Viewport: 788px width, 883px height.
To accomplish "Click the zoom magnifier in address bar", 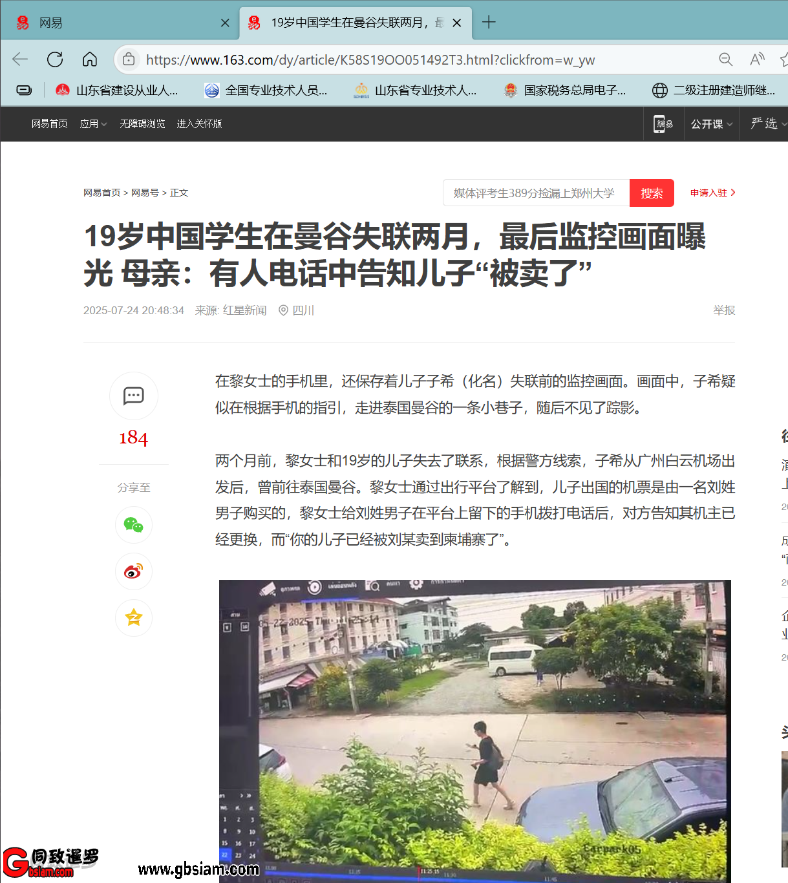I will (x=725, y=59).
